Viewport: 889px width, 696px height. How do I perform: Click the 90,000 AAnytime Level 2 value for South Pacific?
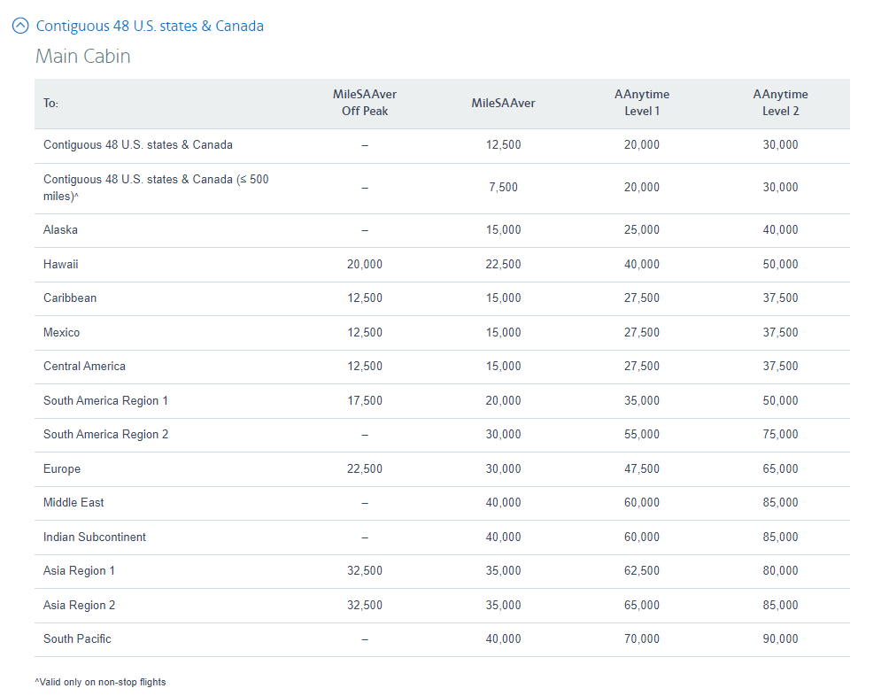pos(780,638)
